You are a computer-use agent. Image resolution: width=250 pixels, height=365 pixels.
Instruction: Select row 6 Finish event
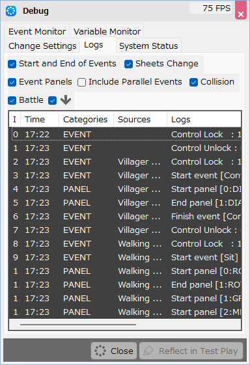pyautogui.click(x=125, y=216)
